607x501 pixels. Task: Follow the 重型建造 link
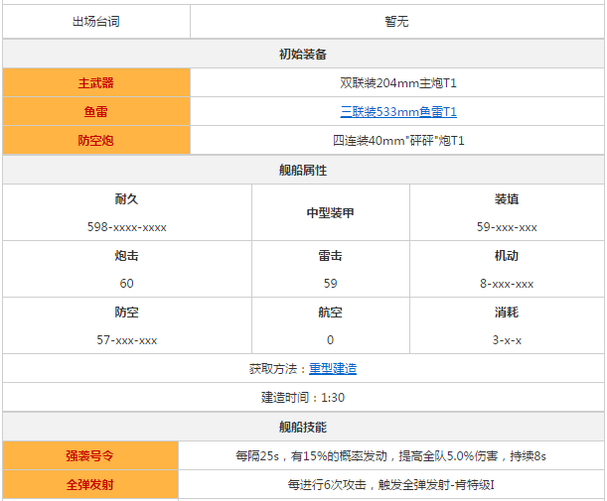332,368
